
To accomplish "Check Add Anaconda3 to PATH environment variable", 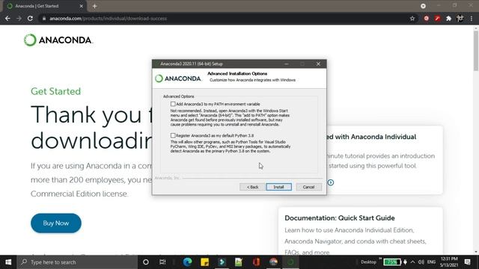I will (x=173, y=104).
